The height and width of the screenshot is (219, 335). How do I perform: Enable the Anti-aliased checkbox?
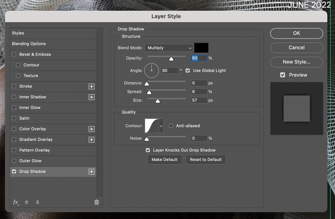171,126
